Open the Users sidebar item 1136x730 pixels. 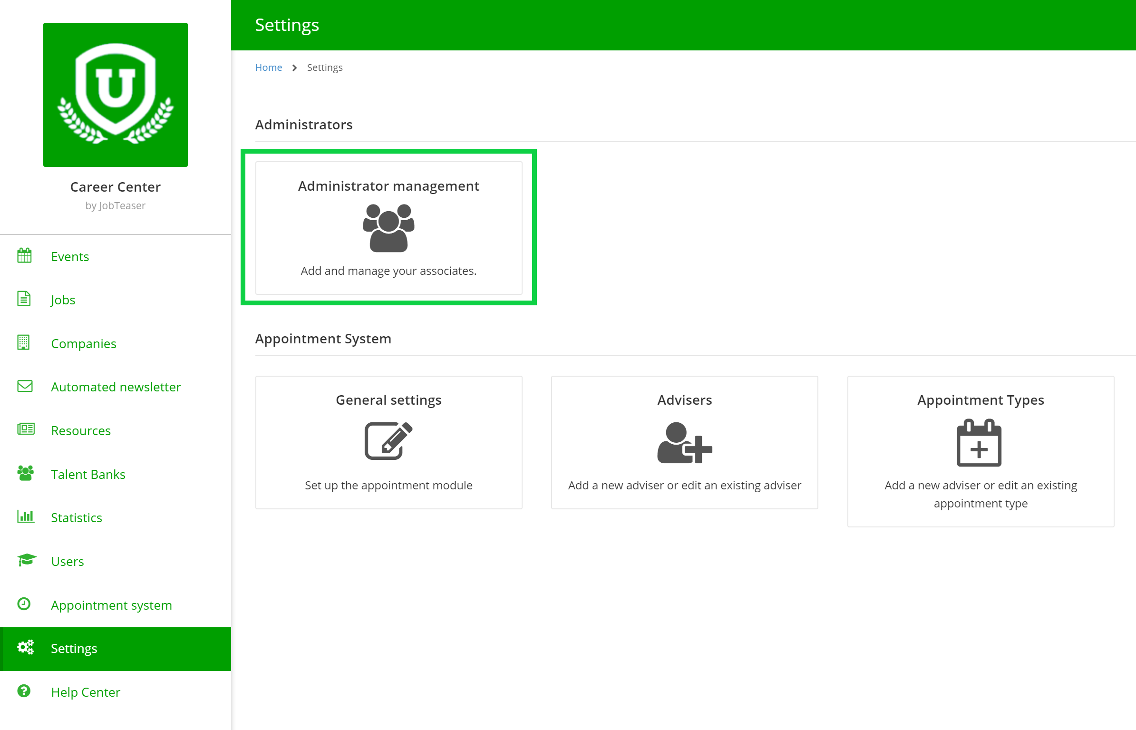point(116,561)
